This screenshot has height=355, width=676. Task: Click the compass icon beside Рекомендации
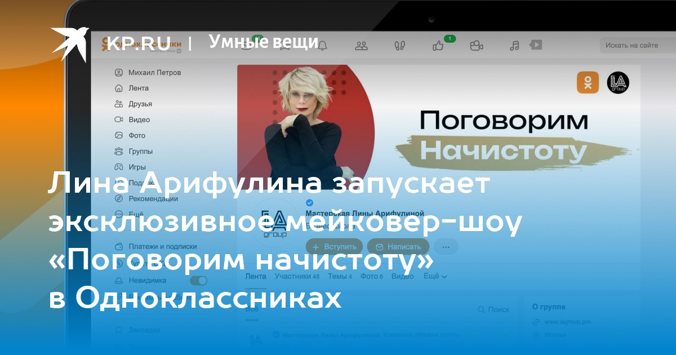119,198
